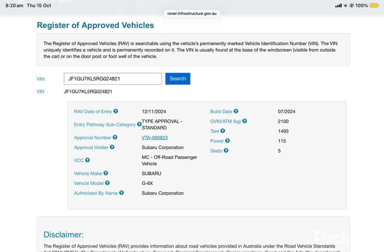Screen dimensions: 384x252
Task: Tap the Thu 15 Oct date
Action: (39, 5)
